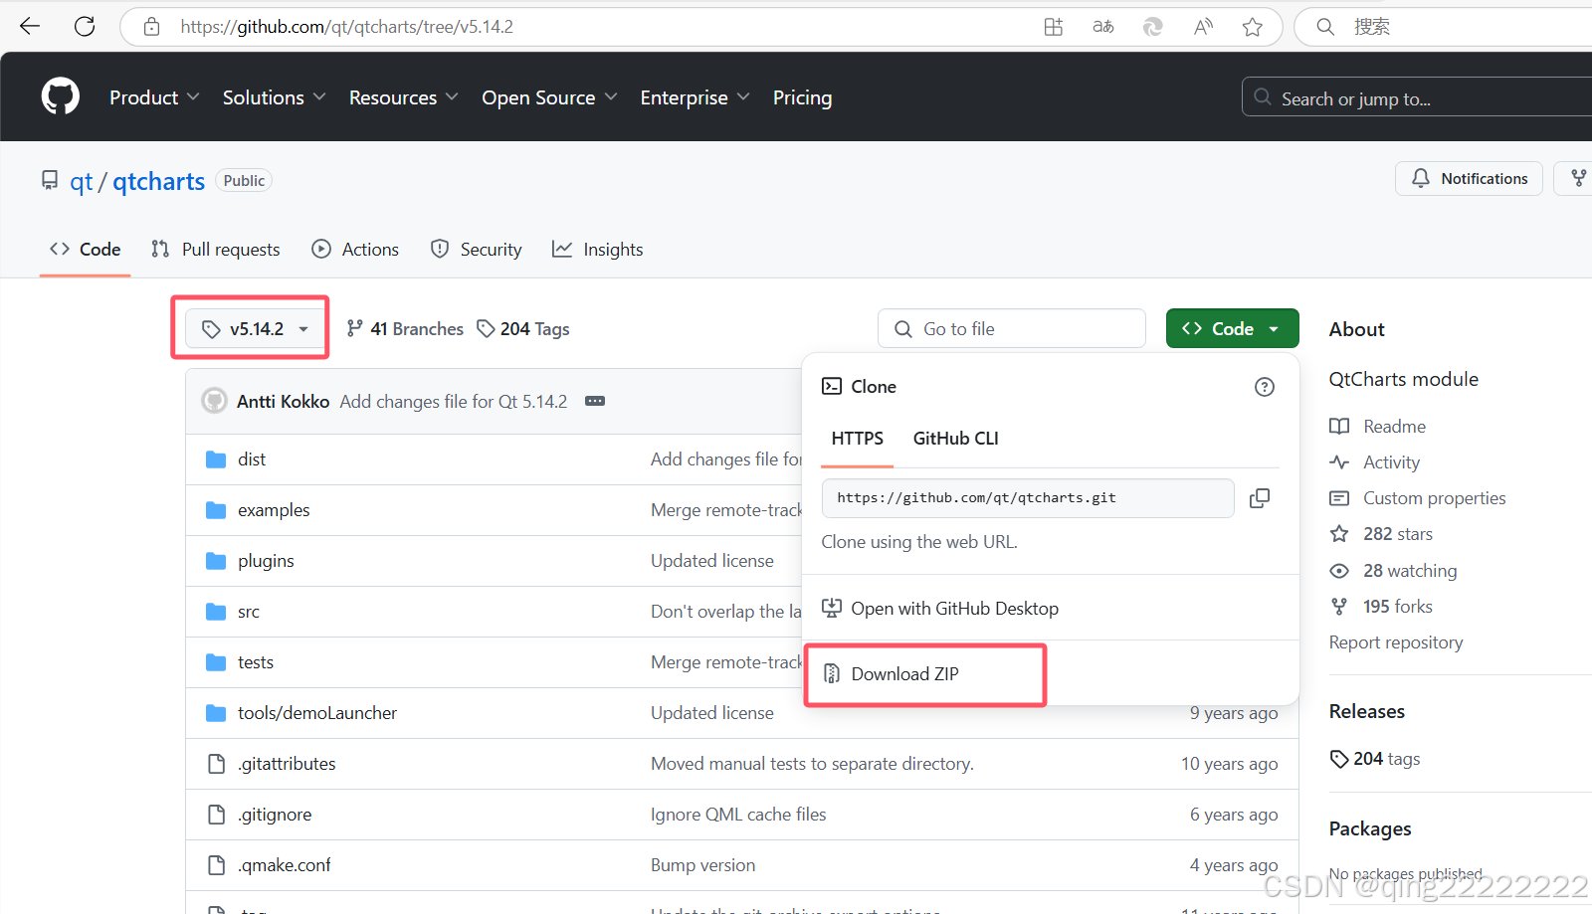The width and height of the screenshot is (1592, 914).
Task: Click the browser address bar URL
Action: [x=346, y=27]
